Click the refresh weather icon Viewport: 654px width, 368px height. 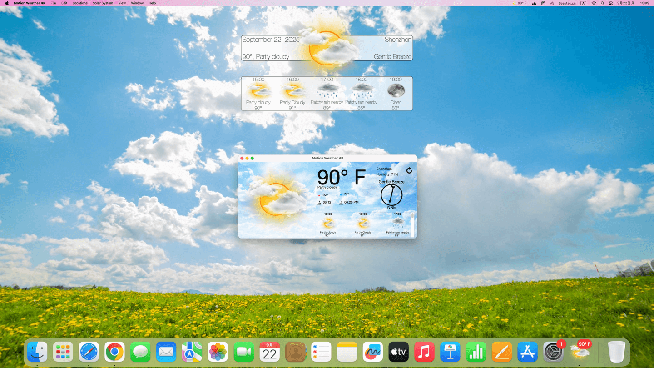pyautogui.click(x=409, y=170)
